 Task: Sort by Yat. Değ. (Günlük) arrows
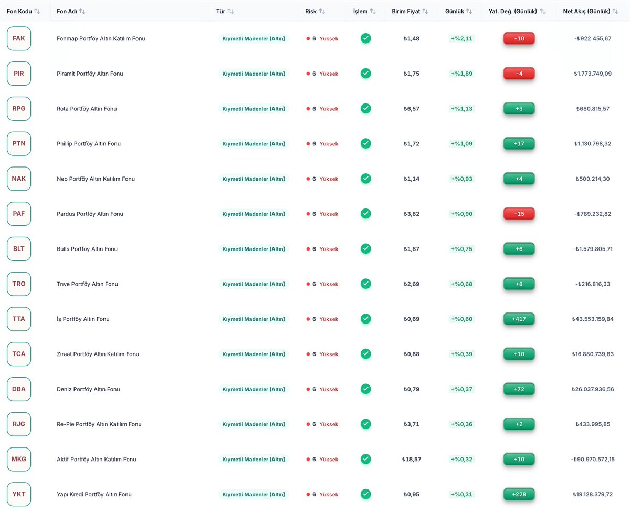tap(543, 11)
